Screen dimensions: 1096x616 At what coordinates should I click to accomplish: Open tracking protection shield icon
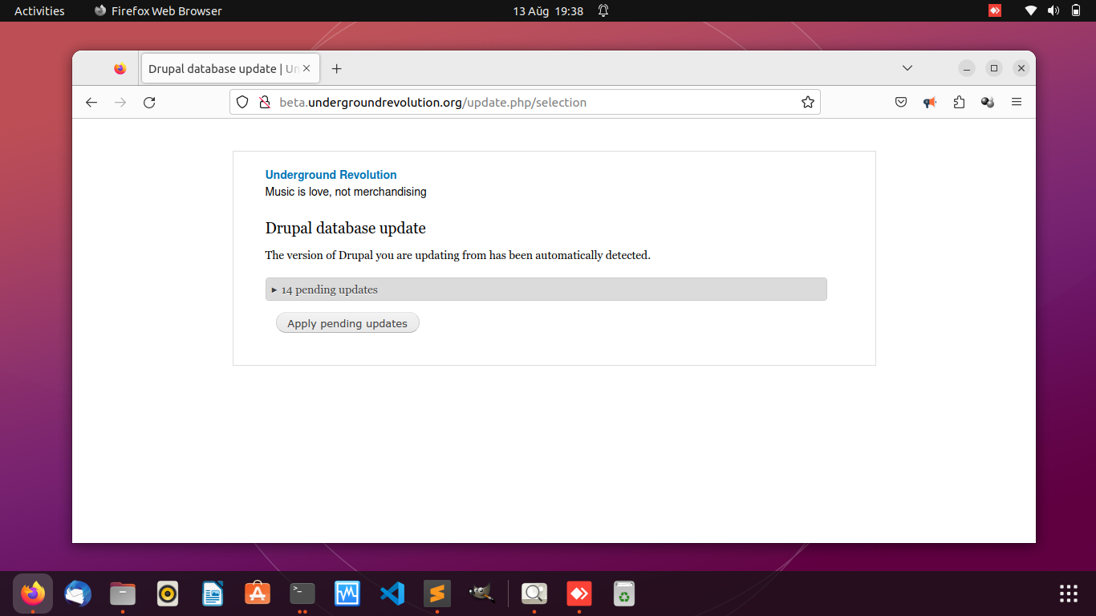242,103
